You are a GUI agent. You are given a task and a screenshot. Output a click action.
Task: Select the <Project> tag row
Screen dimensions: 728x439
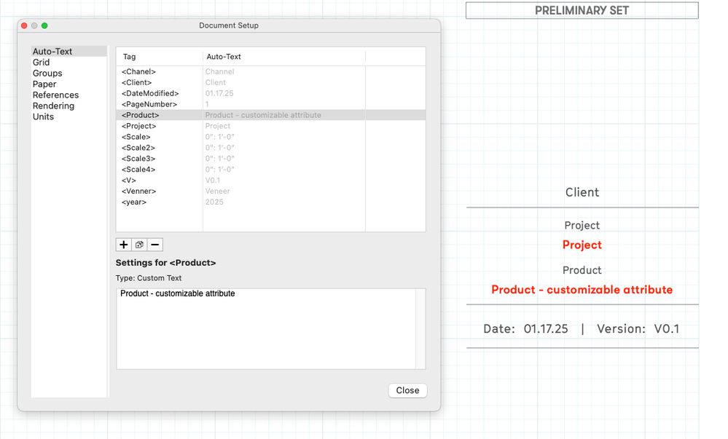270,126
